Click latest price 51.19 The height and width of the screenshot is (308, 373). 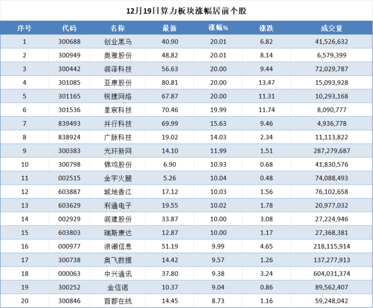coord(170,247)
